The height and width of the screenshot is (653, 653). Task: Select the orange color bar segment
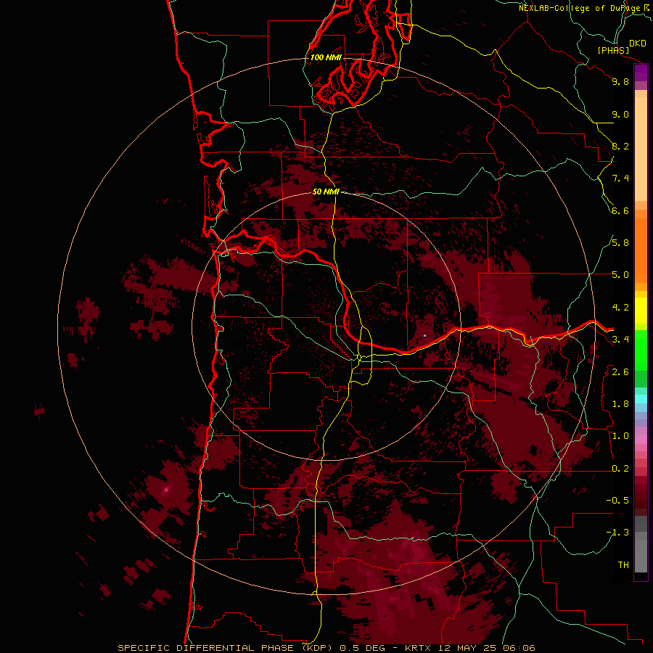(641, 250)
